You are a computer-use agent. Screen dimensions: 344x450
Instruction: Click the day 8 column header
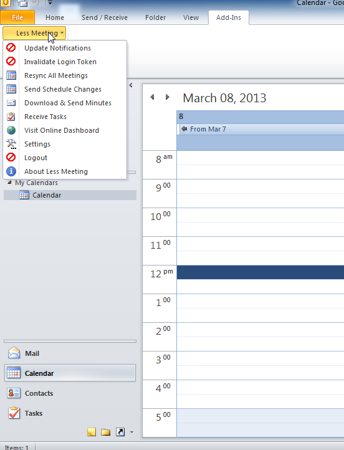260,116
